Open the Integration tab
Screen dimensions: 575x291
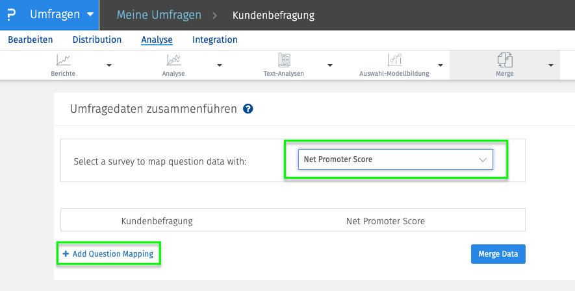(x=214, y=40)
